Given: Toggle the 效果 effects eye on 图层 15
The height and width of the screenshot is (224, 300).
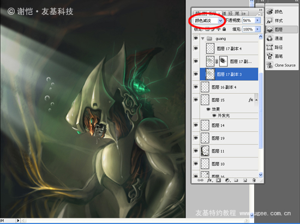Looking at the screenshot, I should [208, 109].
